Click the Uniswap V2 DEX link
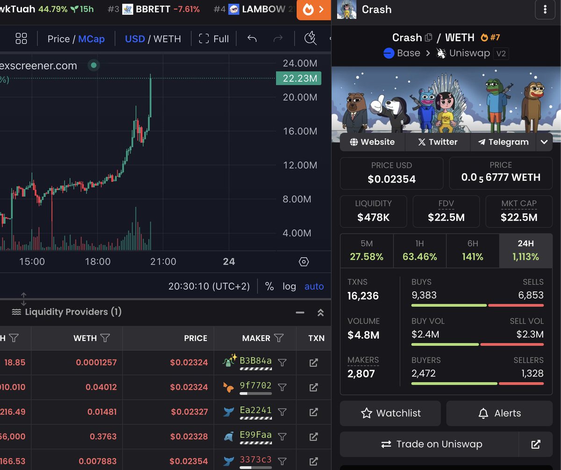The width and height of the screenshot is (561, 470). [x=472, y=53]
